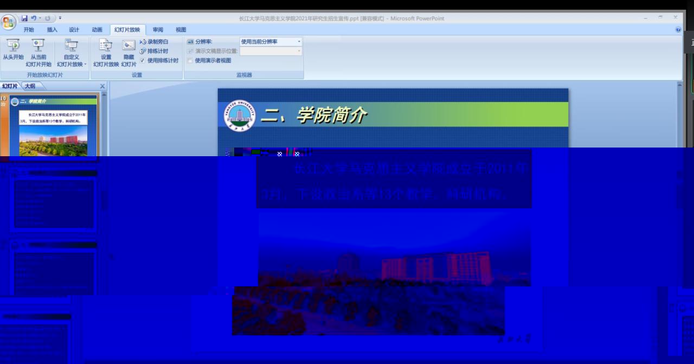
Task: Click the 开始放映幻灯片 group label
Action: click(45, 75)
